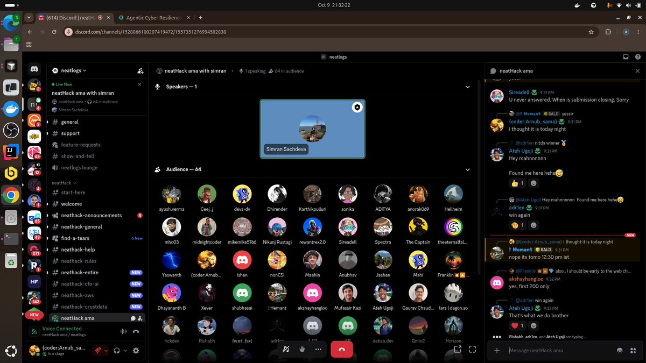
Task: Click the red NEW mentions pill
Action: pyautogui.click(x=34, y=315)
